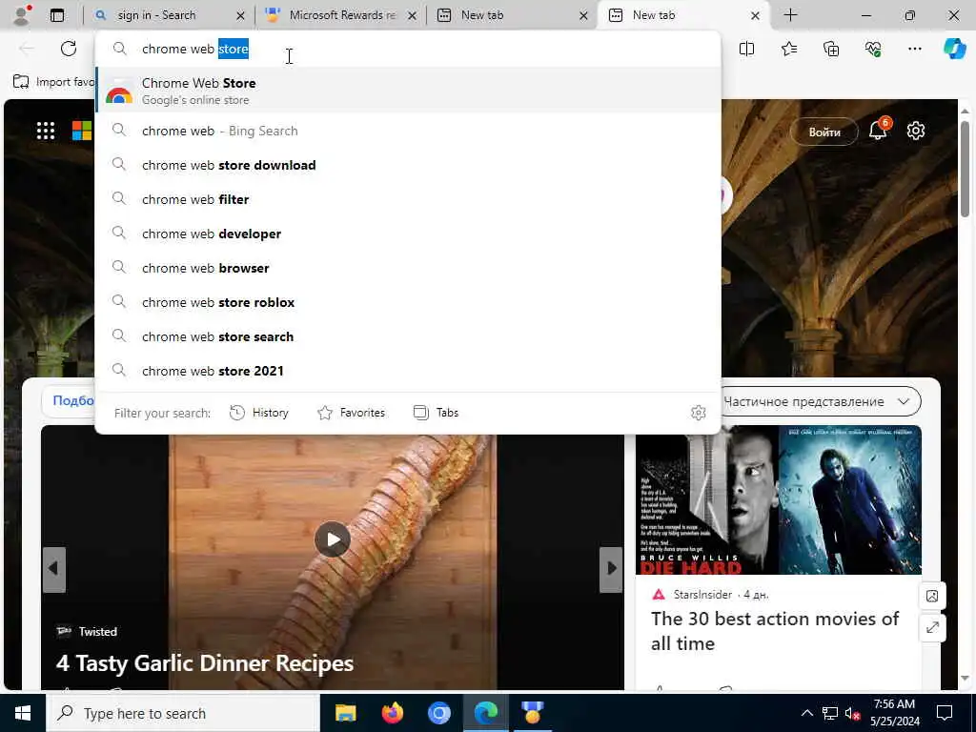Viewport: 976px width, 732px height.
Task: Click the Windows taskbar search box
Action: coord(182,713)
